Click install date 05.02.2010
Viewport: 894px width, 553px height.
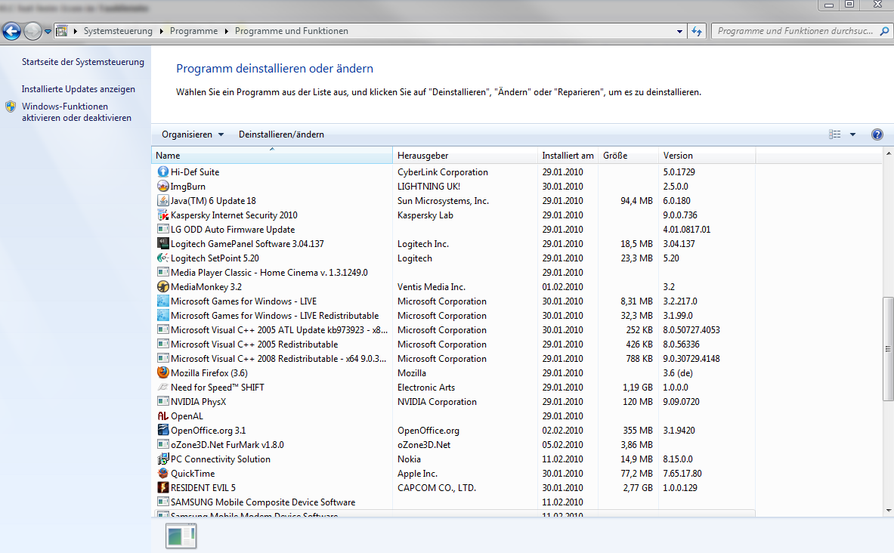click(563, 445)
